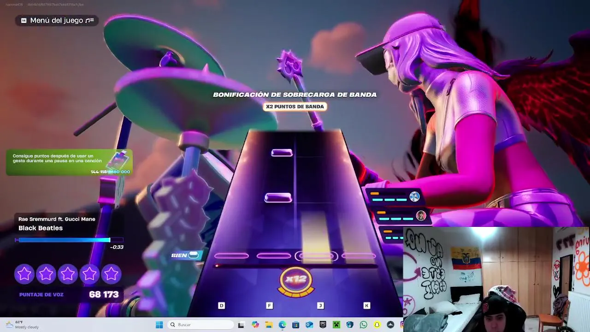Open Microsoft Edge from the taskbar
The height and width of the screenshot is (332, 590).
(282, 325)
